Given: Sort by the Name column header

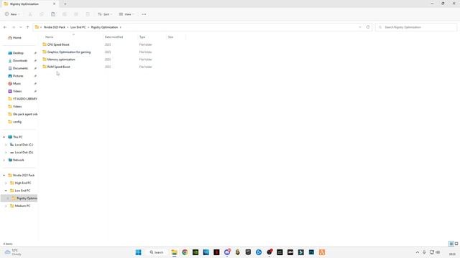Looking at the screenshot, I should 50,37.
